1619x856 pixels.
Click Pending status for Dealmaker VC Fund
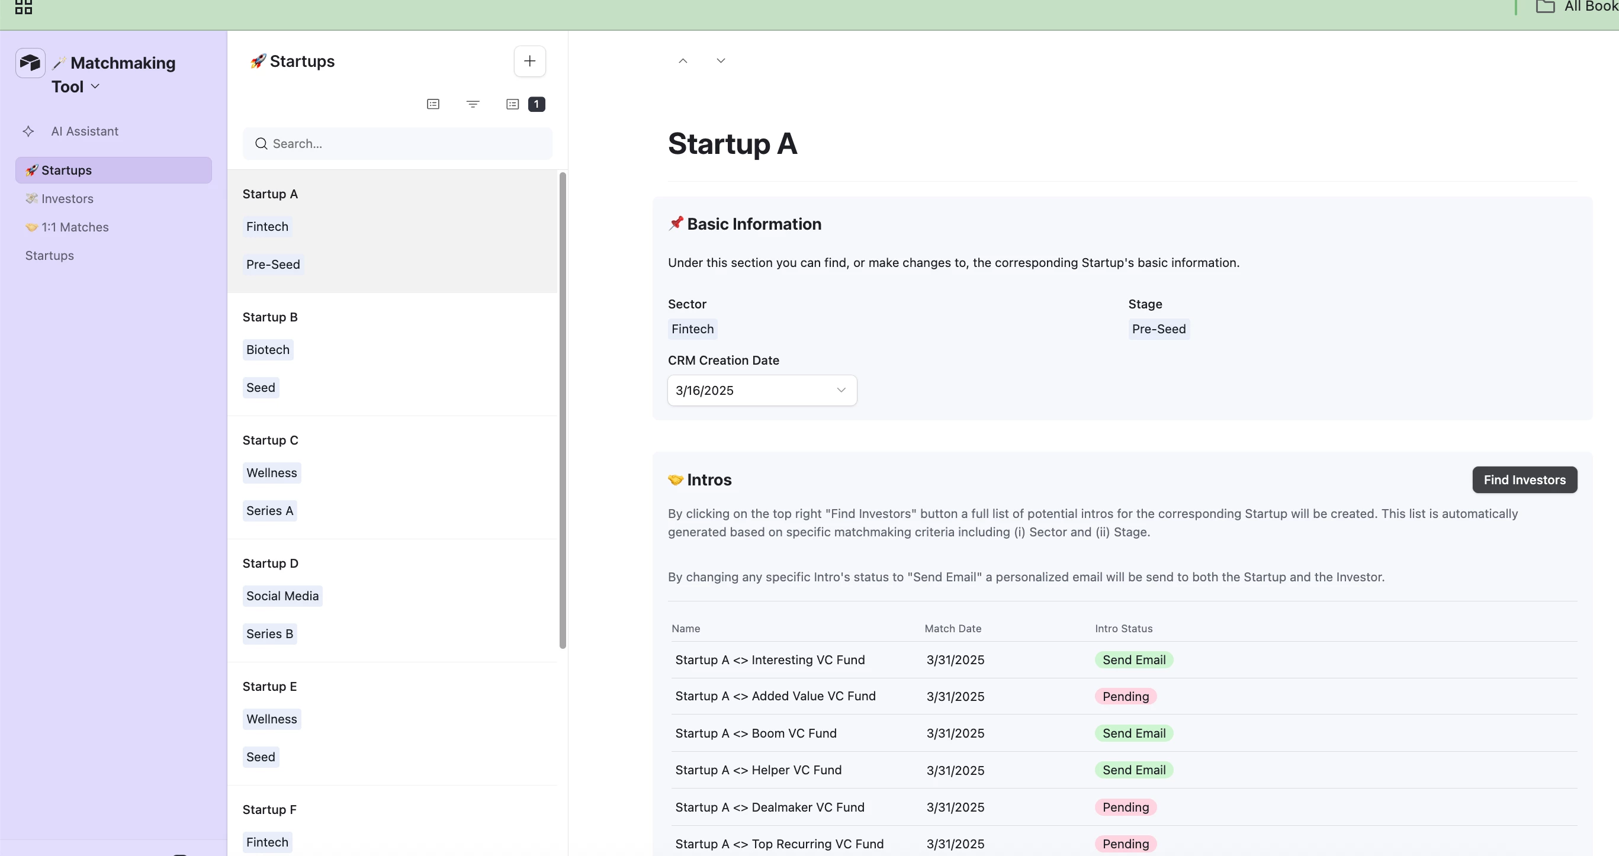(1126, 807)
